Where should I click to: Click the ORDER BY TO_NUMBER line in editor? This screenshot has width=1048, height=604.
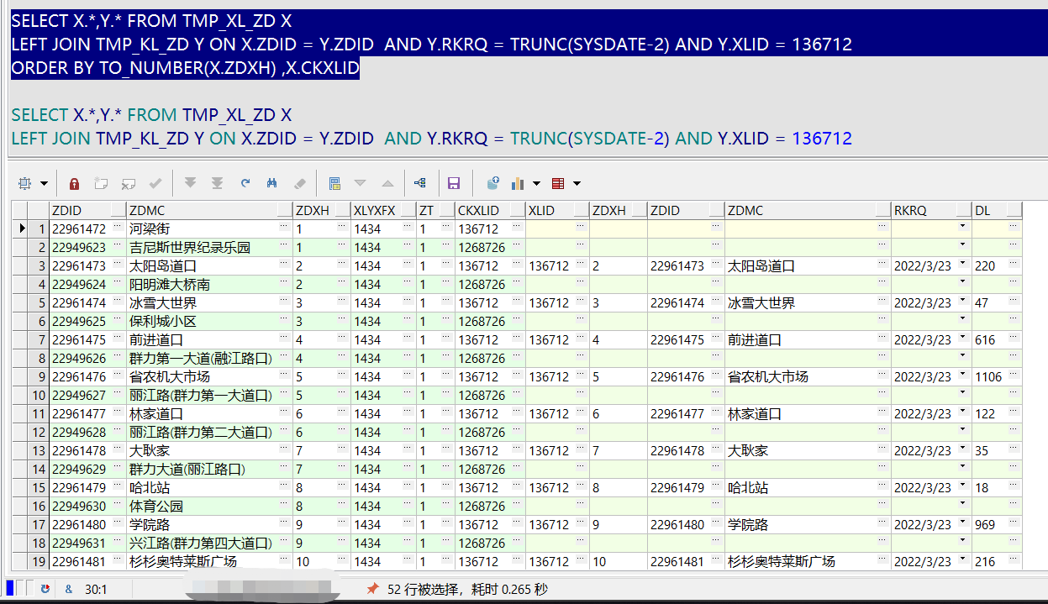pos(185,68)
